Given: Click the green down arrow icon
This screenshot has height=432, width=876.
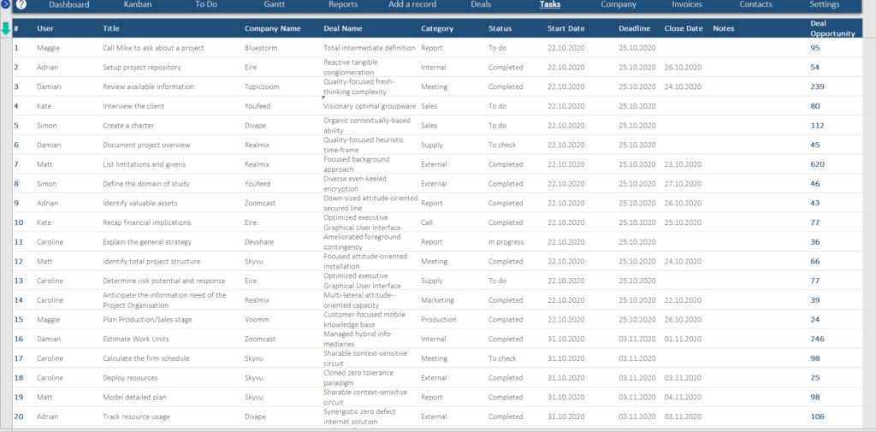Looking at the screenshot, I should click(x=6, y=28).
